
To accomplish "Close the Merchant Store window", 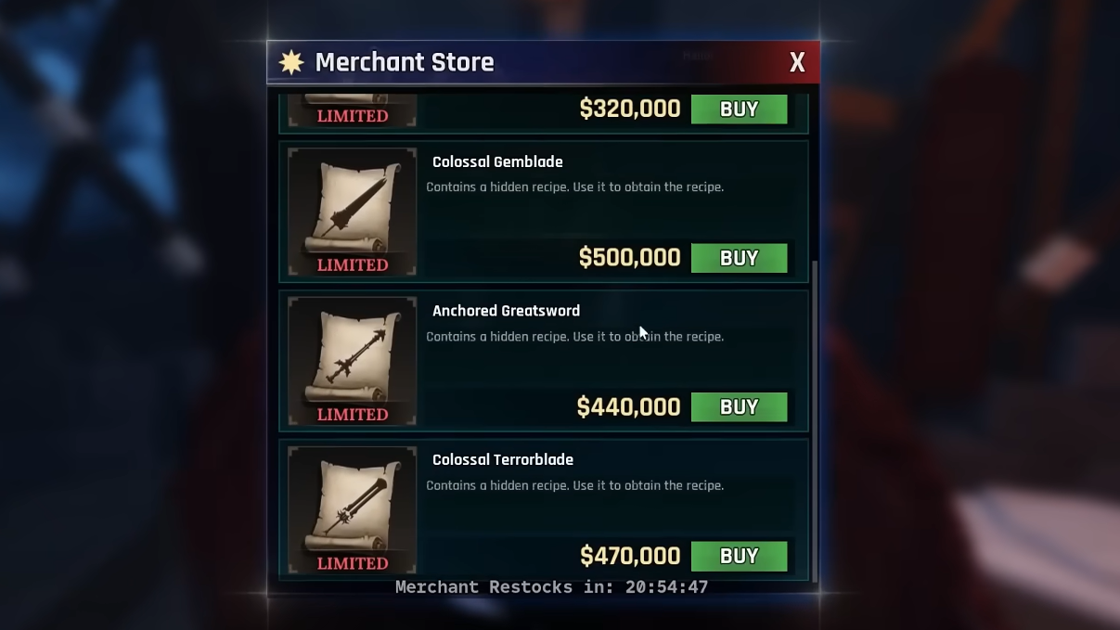I will coord(797,62).
